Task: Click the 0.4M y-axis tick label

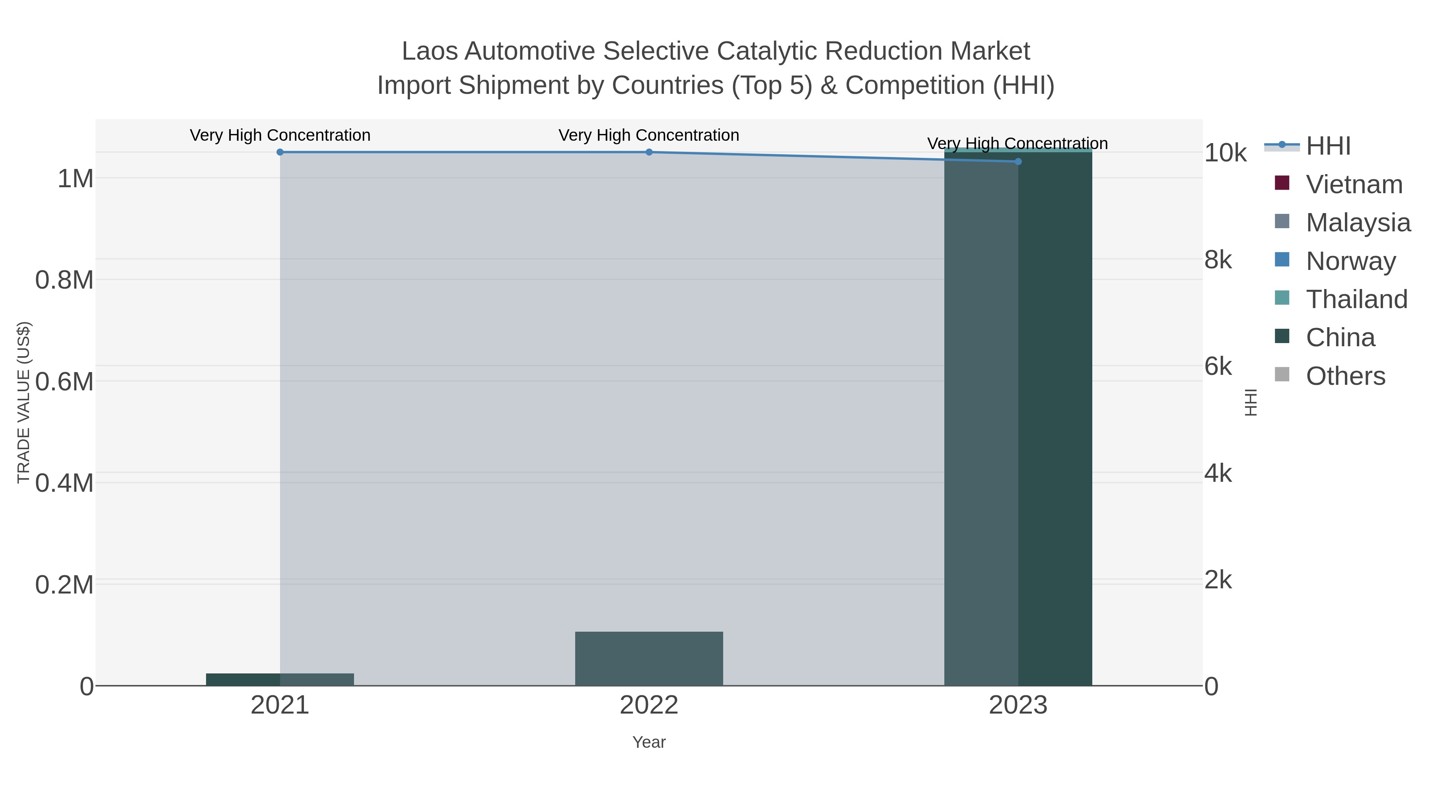Action: click(64, 483)
